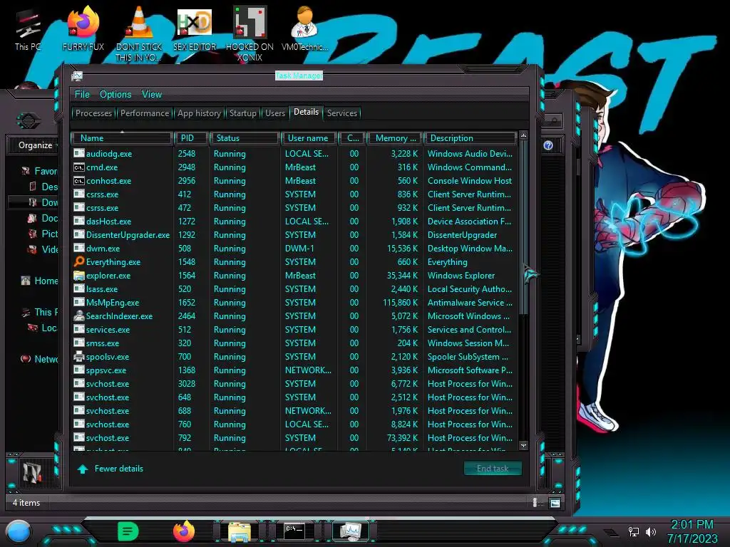Switch Explorer to large icons view
Viewport: 730px width, 547px height.
tap(555, 503)
